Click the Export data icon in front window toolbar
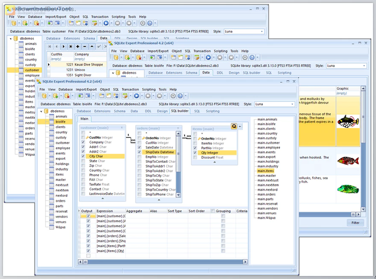This screenshot has height=279, width=376. pyautogui.click(x=88, y=96)
